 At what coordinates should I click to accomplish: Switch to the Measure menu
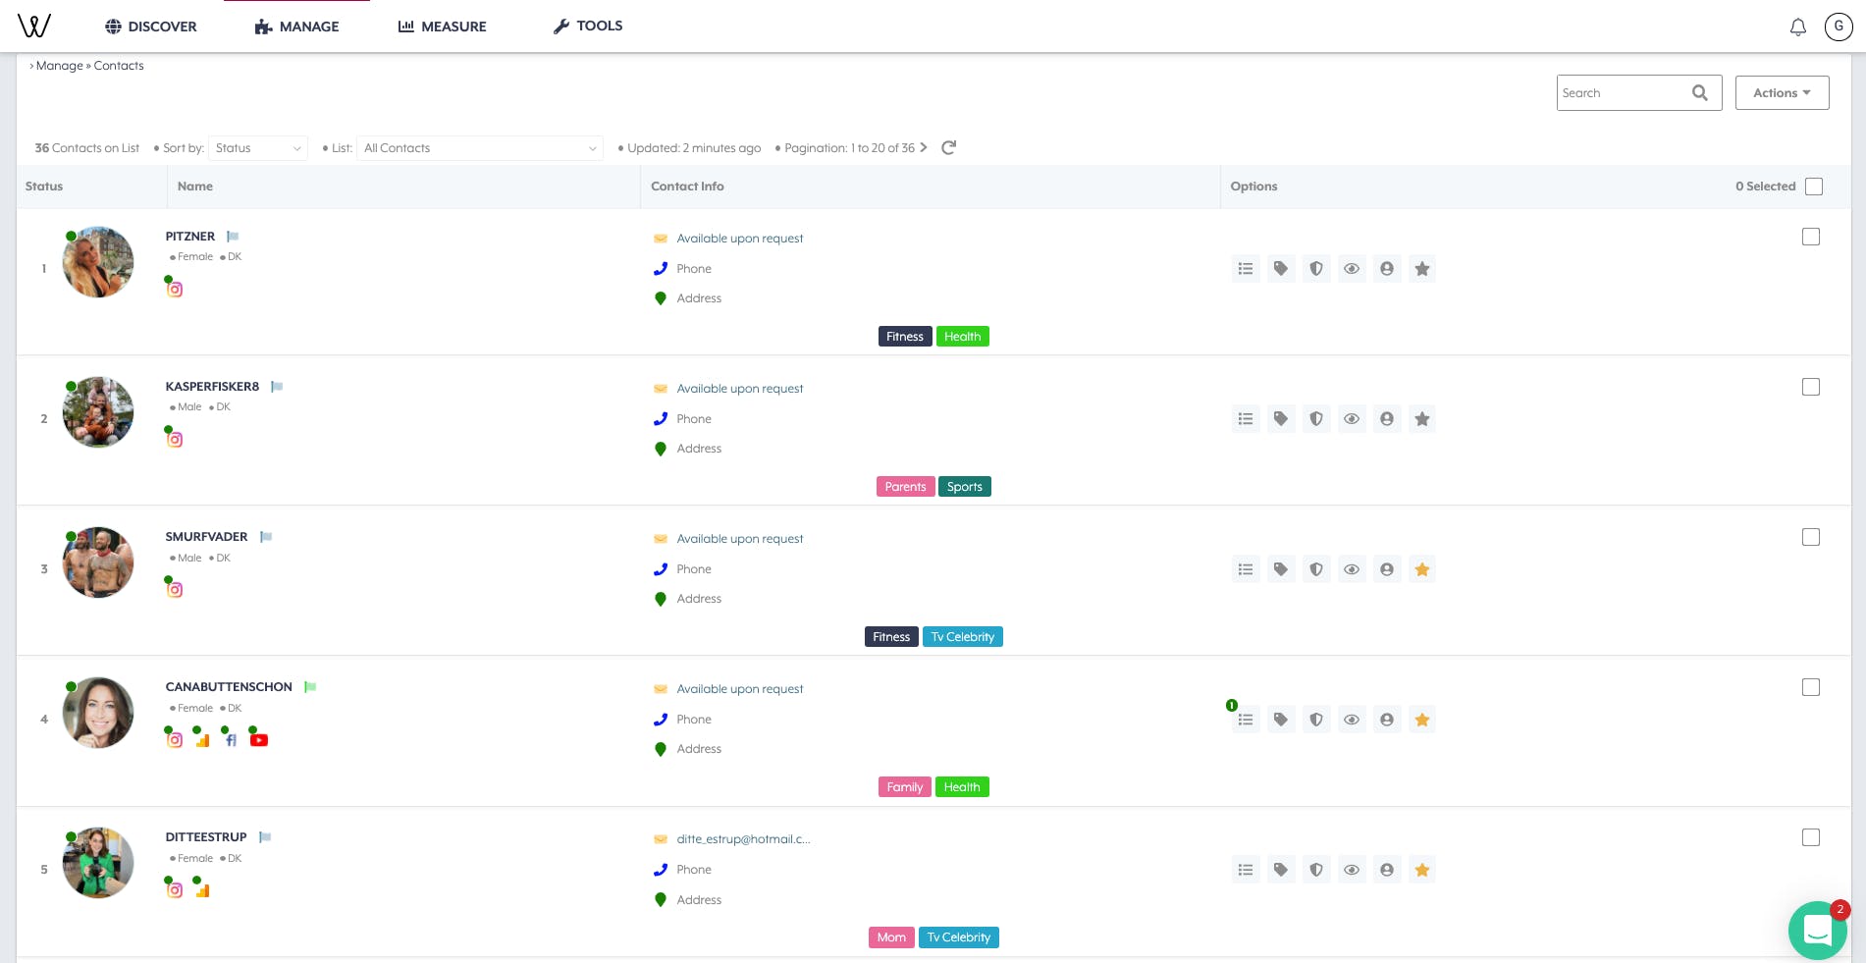[443, 27]
